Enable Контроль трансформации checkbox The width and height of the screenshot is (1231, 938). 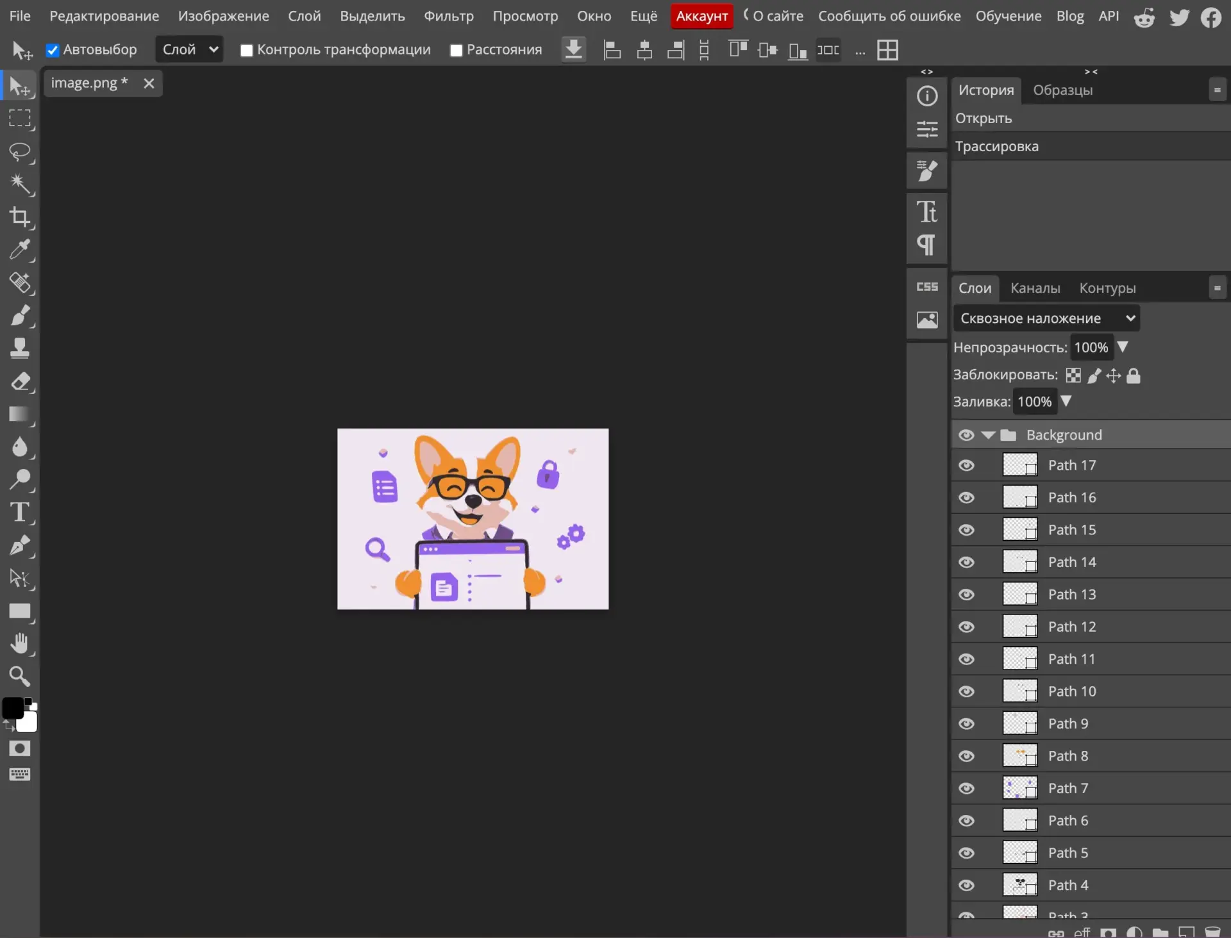click(246, 51)
